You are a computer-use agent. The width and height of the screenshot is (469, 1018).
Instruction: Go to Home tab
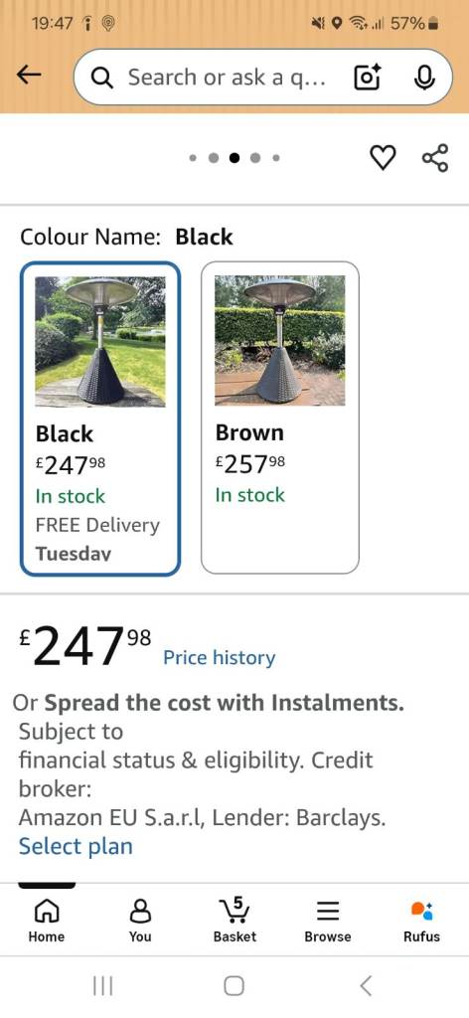(47, 919)
